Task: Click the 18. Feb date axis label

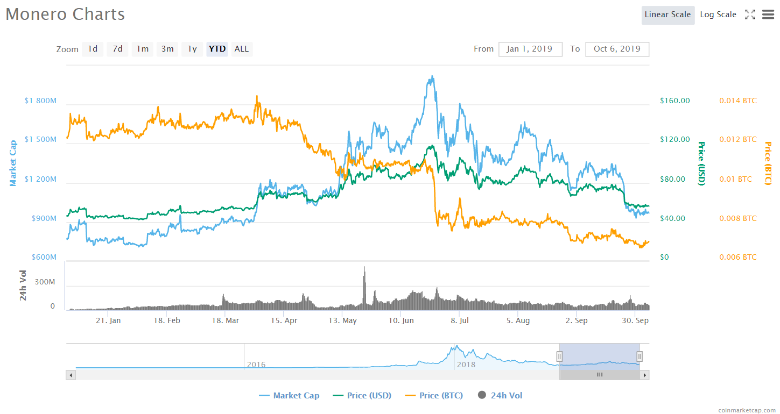Action: (167, 320)
